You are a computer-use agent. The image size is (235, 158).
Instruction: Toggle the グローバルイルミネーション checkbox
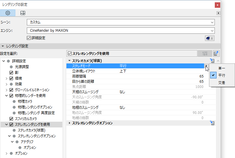pos(11,90)
